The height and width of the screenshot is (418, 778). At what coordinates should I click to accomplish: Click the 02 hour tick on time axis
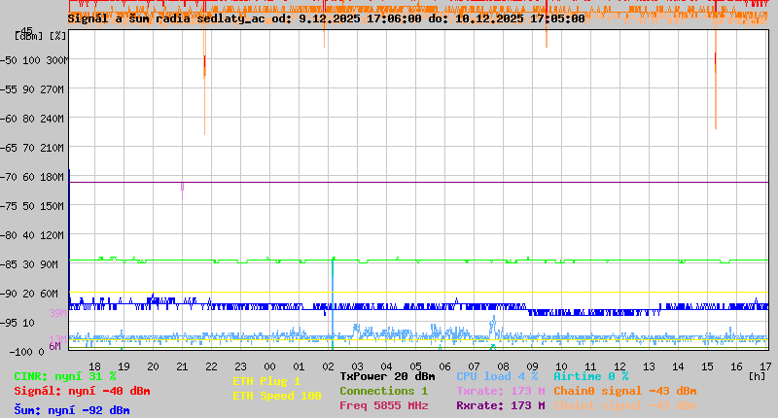coord(328,366)
